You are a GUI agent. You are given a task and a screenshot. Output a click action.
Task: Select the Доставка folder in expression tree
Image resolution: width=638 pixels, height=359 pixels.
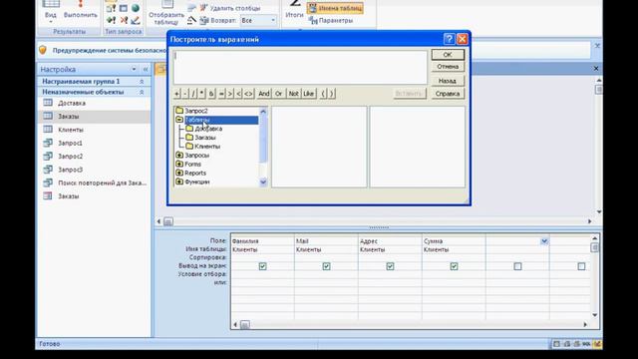click(x=208, y=129)
